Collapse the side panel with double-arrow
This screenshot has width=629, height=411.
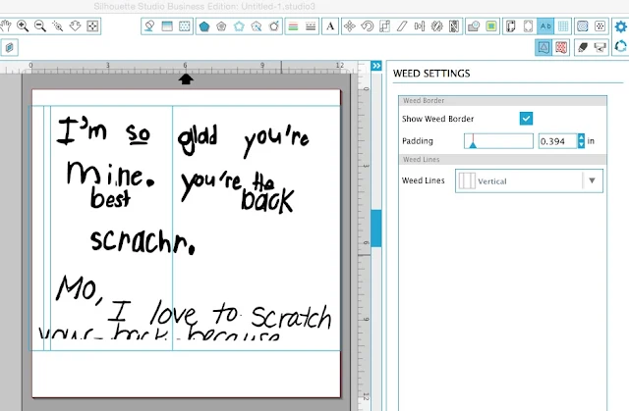pos(376,66)
